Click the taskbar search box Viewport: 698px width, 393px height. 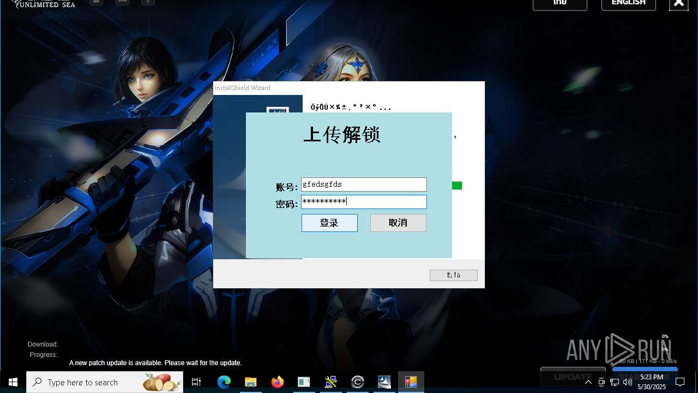tap(105, 382)
